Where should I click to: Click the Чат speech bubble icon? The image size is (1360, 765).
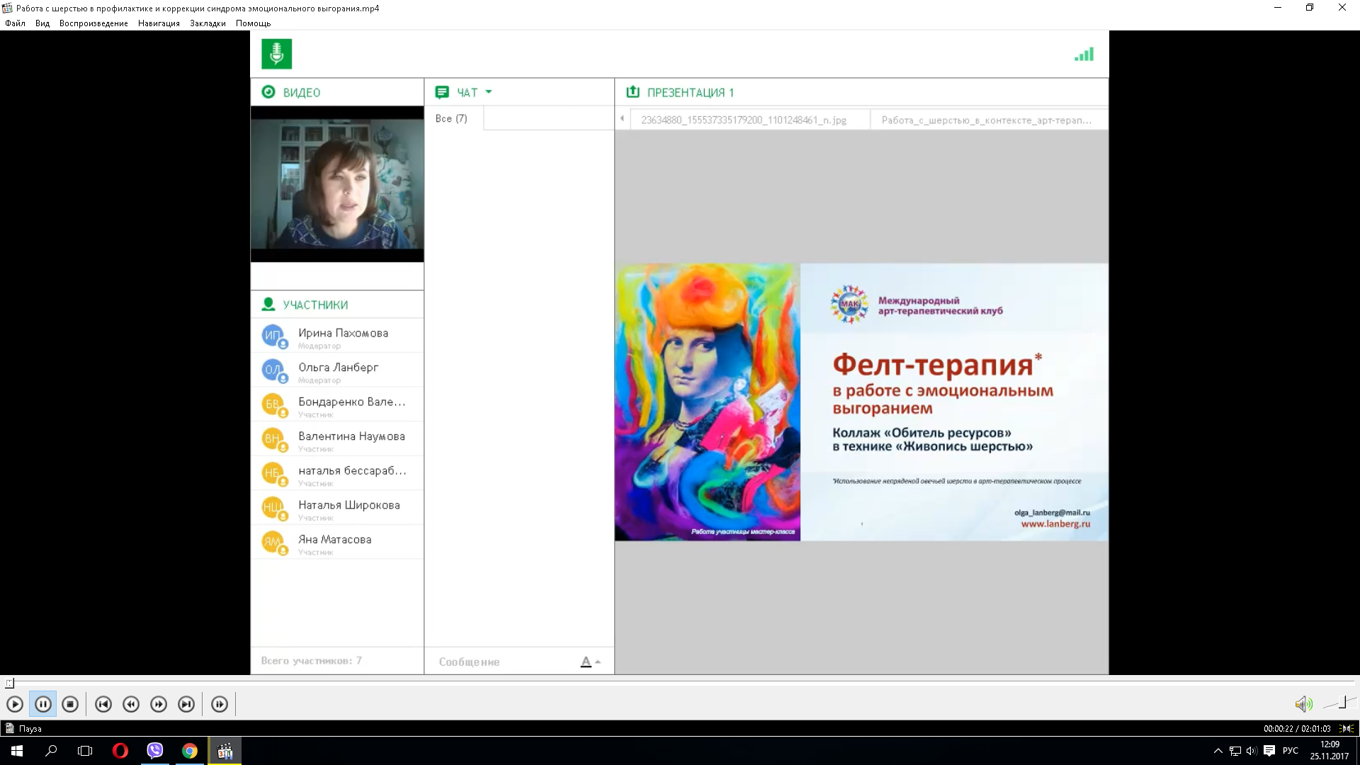click(442, 92)
